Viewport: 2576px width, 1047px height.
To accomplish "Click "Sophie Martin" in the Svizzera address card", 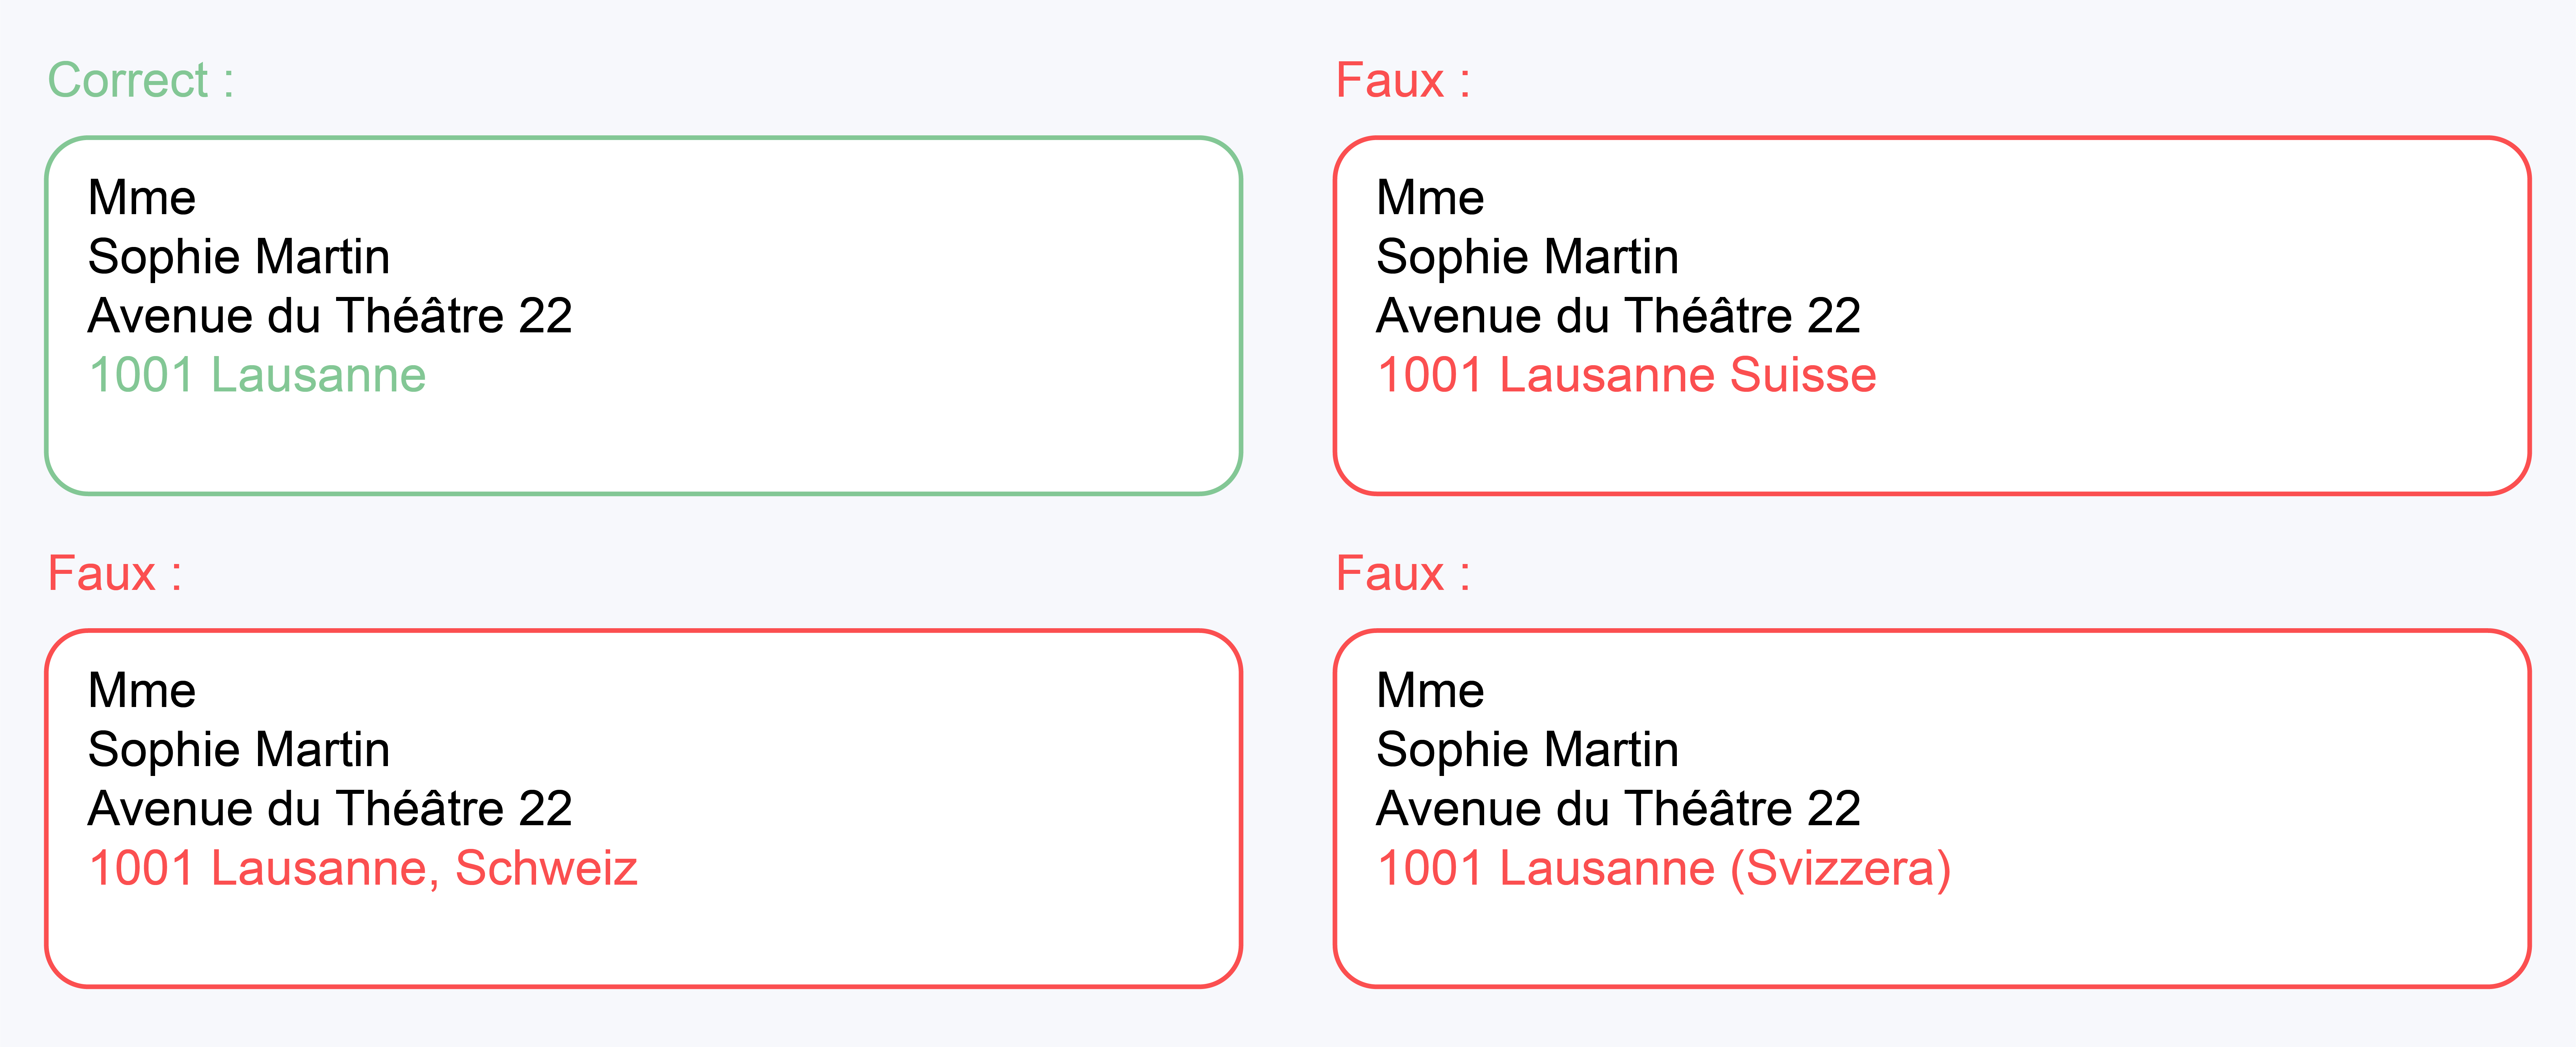I will click(1527, 750).
